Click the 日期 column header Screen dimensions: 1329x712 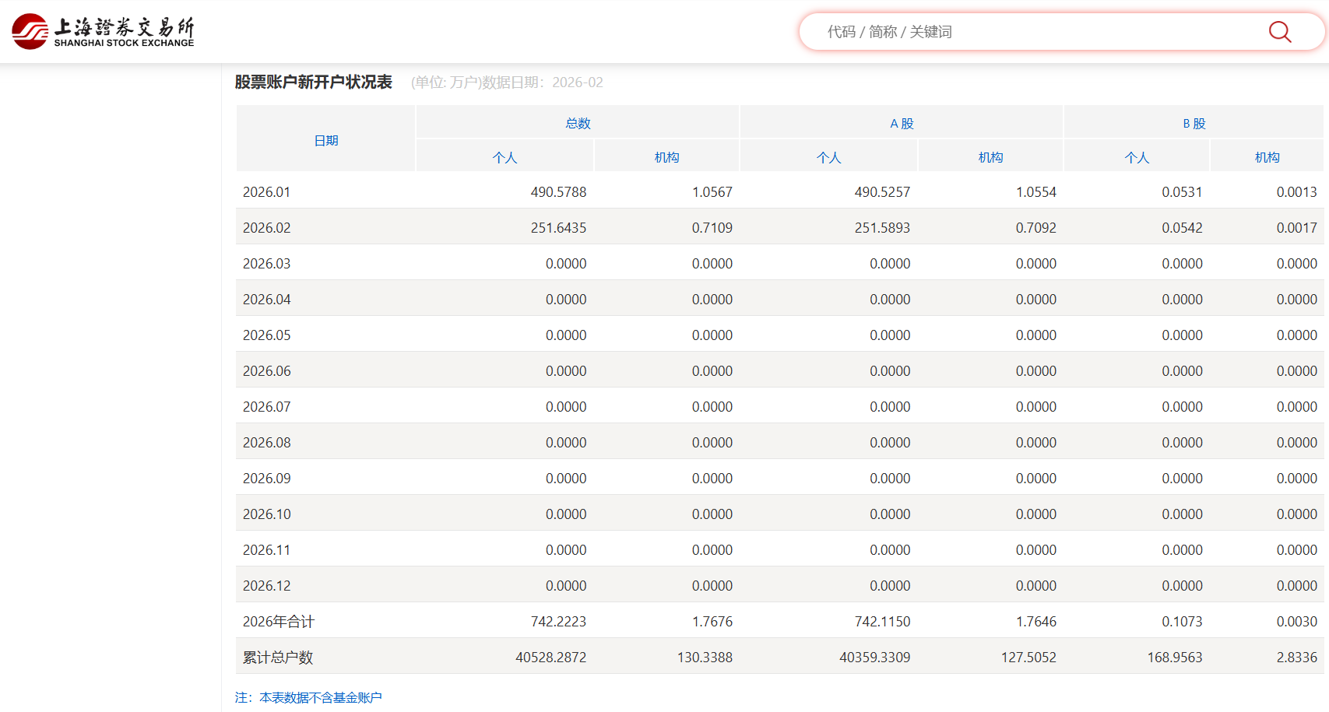pyautogui.click(x=325, y=141)
